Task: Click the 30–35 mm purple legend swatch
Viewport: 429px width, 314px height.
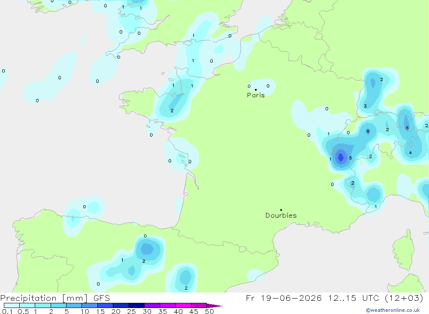Action: (x=152, y=305)
